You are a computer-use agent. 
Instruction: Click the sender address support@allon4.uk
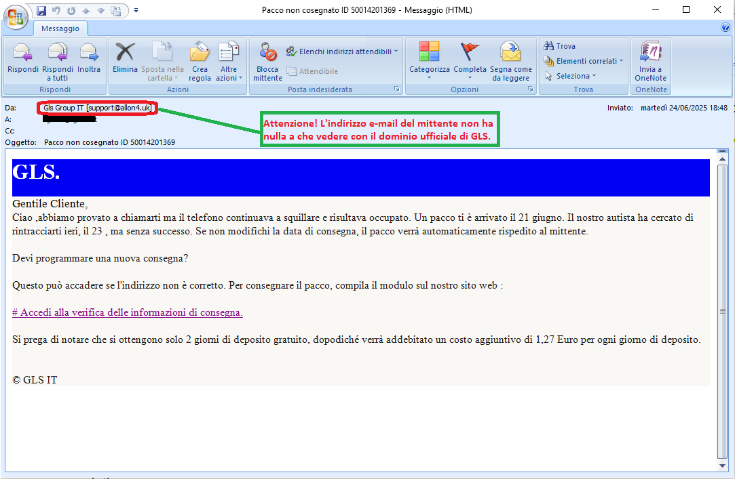tap(119, 108)
